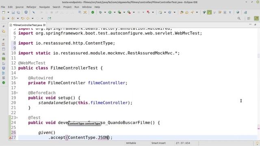Open the Debug configurations dropdown arrow
Screen dimensions: 260x146
pos(105,12)
